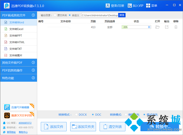The width and height of the screenshot is (183, 135).
Task: Remove the file with trash icon
Action: (176, 27)
